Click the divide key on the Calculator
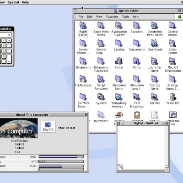The image size is (183, 183). click(x=4, y=40)
